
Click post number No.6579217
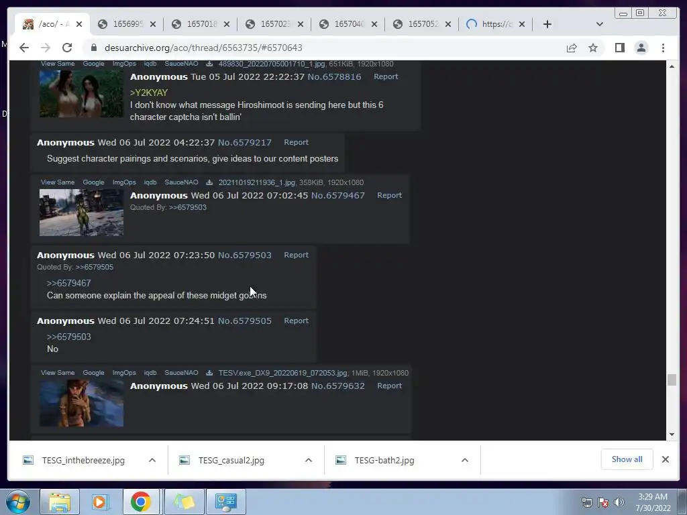pos(245,142)
